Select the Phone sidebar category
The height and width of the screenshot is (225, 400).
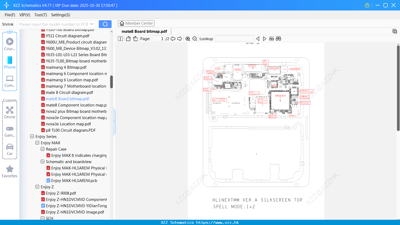(10, 63)
